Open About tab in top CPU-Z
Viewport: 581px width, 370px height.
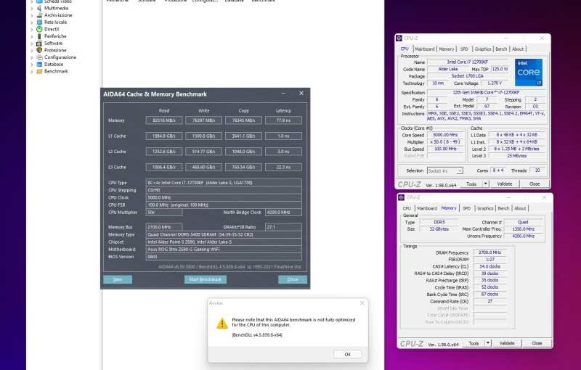(518, 49)
